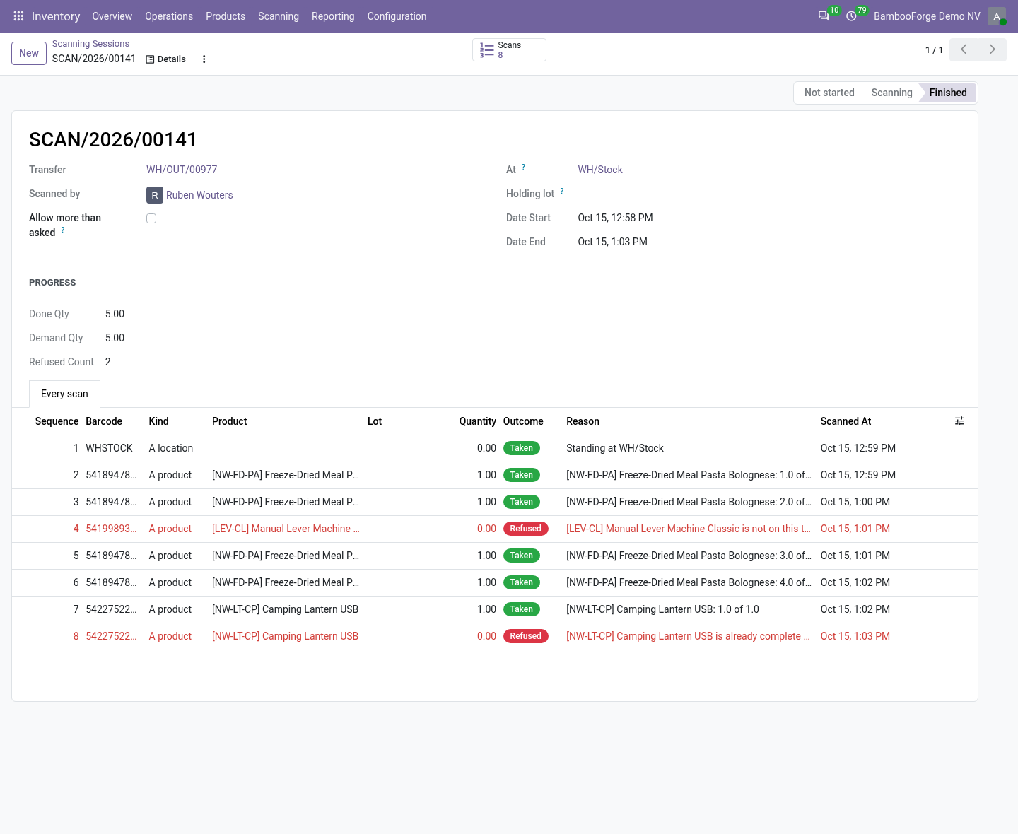This screenshot has width=1018, height=834.
Task: Open the Reporting menu
Action: point(333,16)
